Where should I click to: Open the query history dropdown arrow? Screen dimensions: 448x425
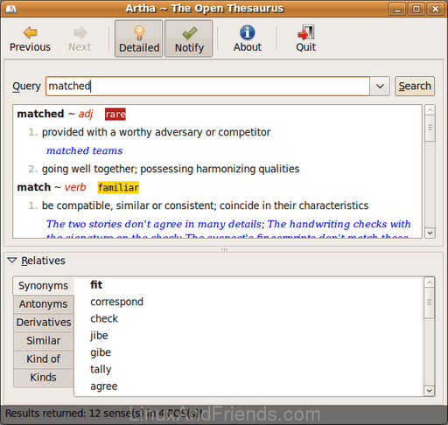pos(380,87)
